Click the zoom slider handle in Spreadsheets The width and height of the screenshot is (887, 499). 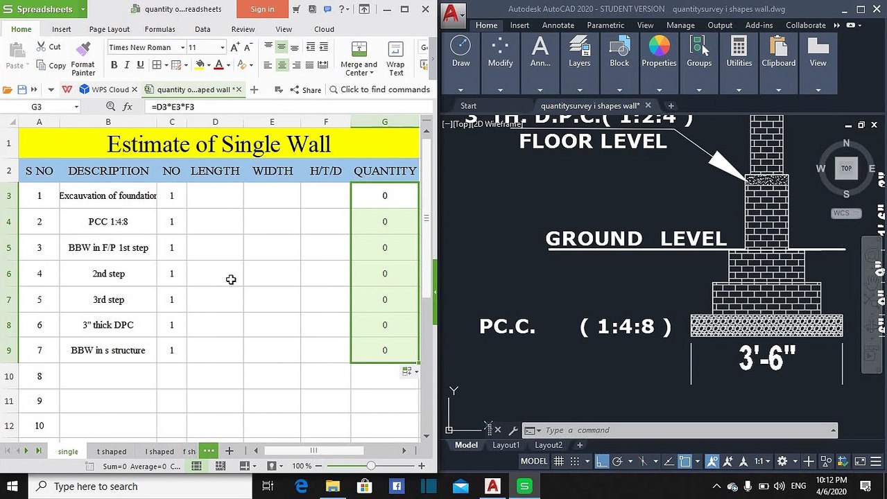point(371,466)
